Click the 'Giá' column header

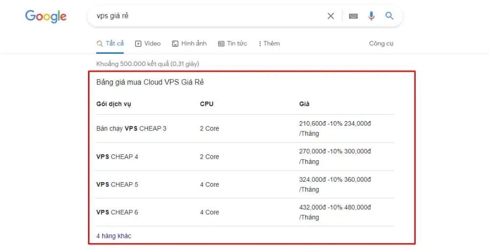click(x=304, y=104)
